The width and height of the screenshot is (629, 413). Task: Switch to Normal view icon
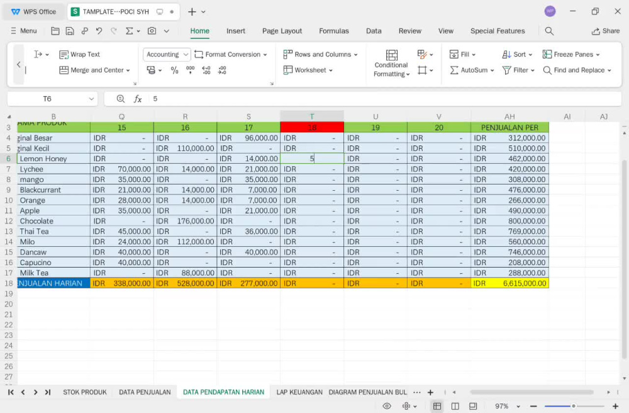437,406
